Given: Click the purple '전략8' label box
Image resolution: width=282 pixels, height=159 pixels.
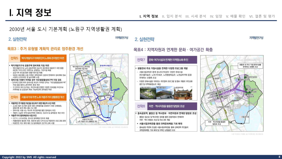Looking at the screenshot, I should [141, 106].
